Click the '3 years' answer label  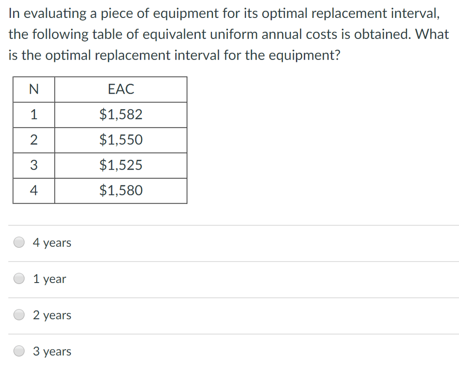tap(52, 351)
